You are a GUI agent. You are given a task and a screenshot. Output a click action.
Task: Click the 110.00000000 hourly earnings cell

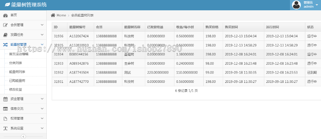click(x=187, y=73)
